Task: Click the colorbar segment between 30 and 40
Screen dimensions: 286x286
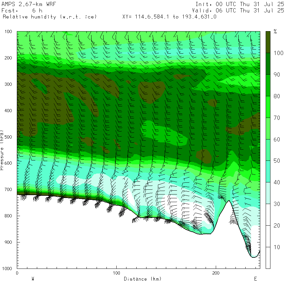Action: (x=268, y=193)
